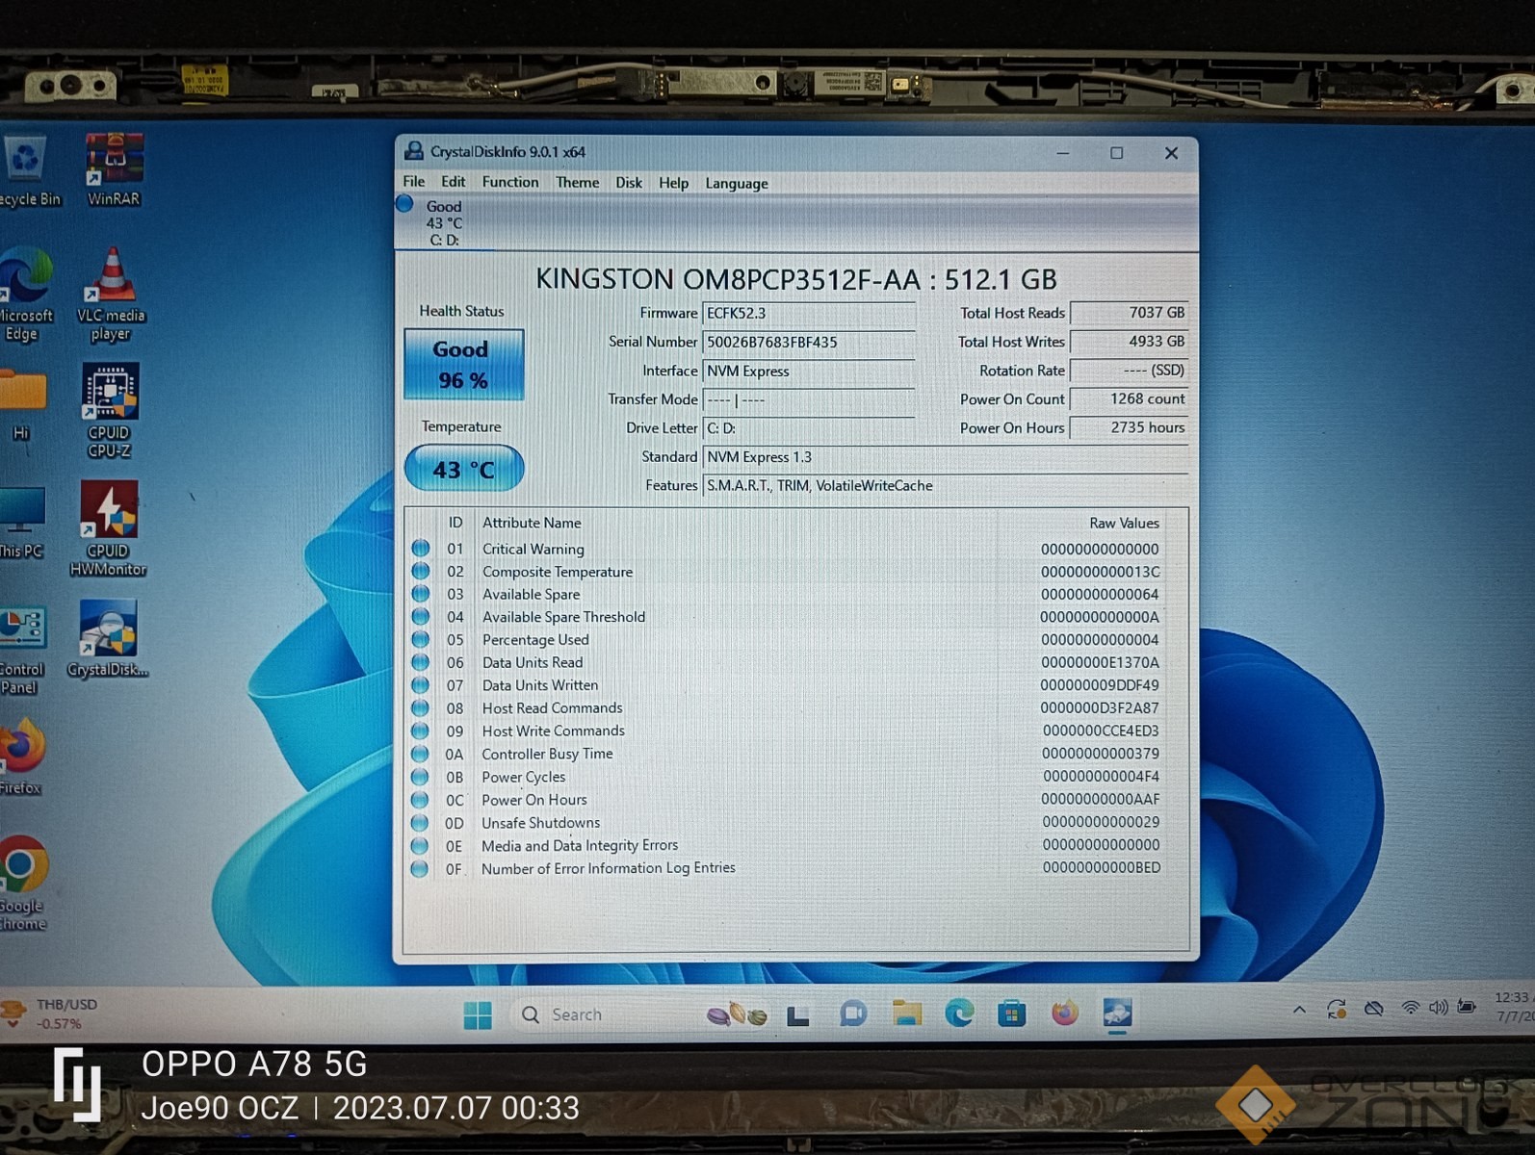Click the ID column header
Screen dimensions: 1535x1155
(x=455, y=523)
